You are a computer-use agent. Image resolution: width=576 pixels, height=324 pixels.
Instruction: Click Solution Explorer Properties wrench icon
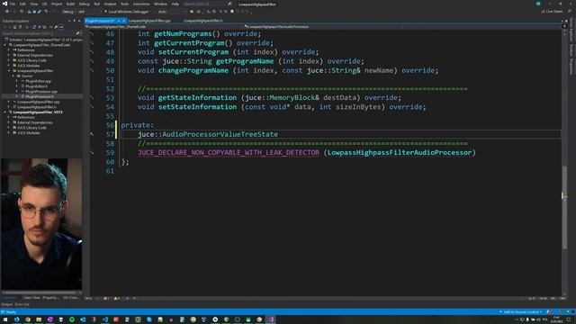point(56,27)
